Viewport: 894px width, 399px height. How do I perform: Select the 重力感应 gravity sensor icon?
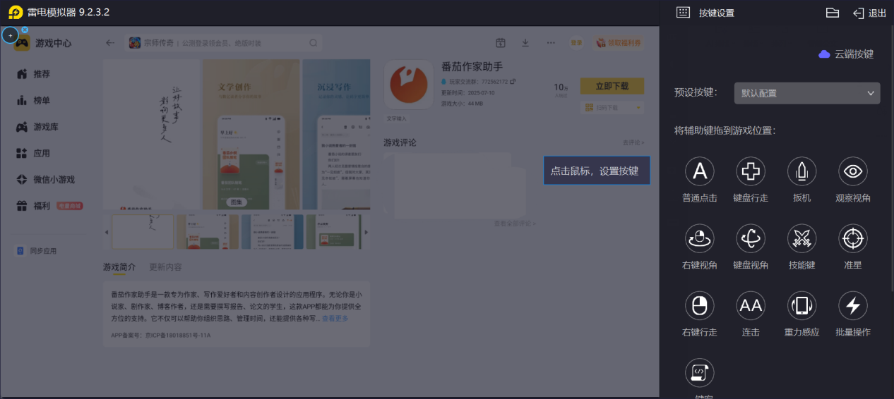click(x=801, y=306)
